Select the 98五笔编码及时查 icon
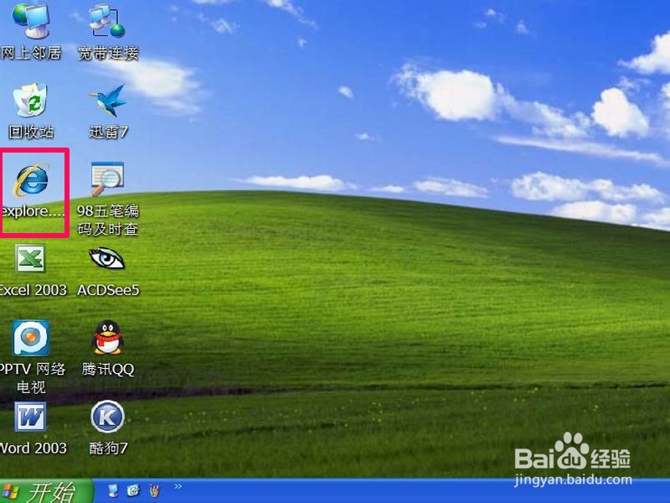This screenshot has width=670, height=503. pos(108,179)
